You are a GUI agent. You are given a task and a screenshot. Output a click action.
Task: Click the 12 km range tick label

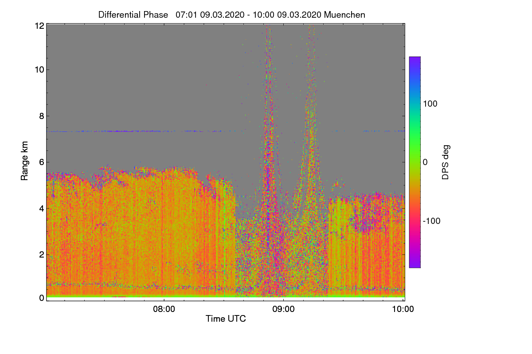pos(39,26)
